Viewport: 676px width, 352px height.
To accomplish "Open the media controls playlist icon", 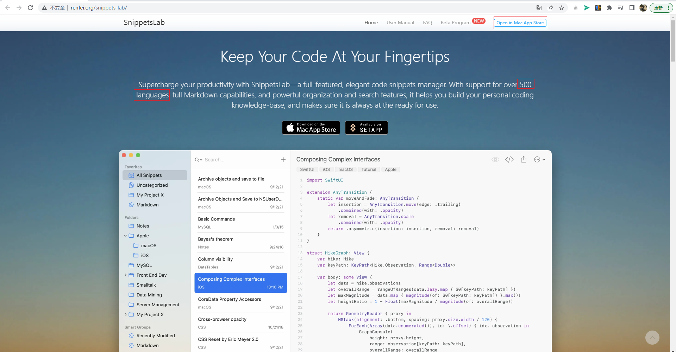I will click(x=621, y=8).
